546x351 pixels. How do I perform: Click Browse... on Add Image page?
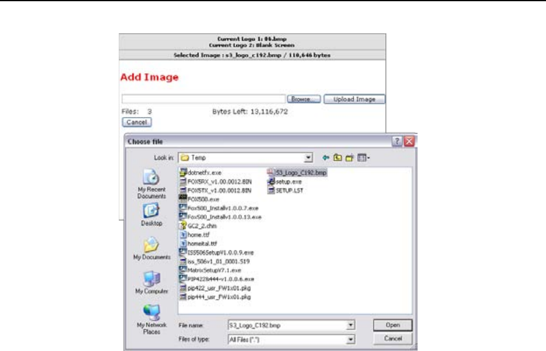coord(304,99)
